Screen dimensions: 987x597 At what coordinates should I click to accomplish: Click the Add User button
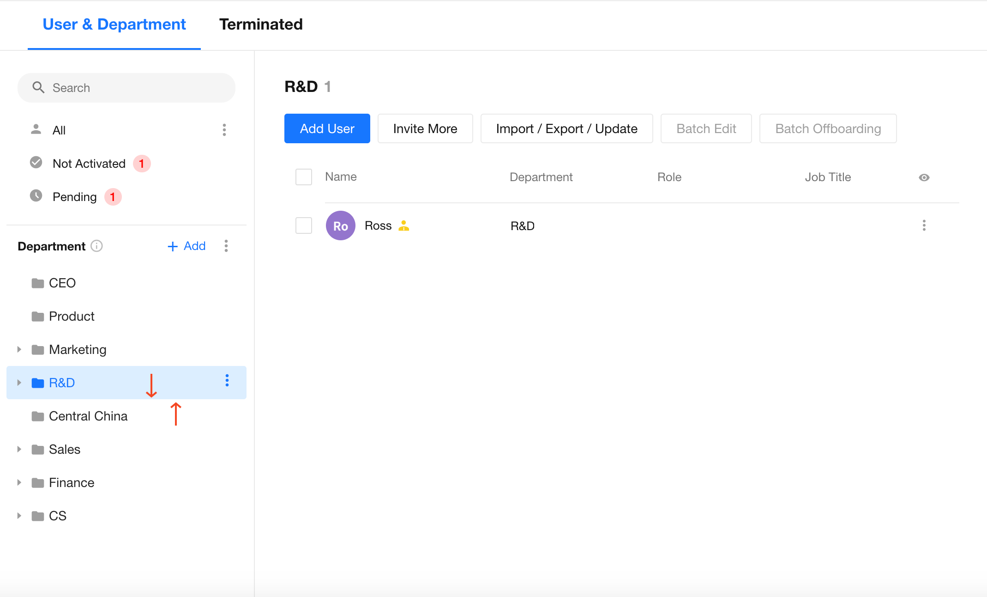click(327, 128)
